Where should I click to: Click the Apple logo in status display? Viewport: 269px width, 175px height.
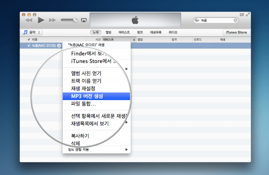pos(135,20)
